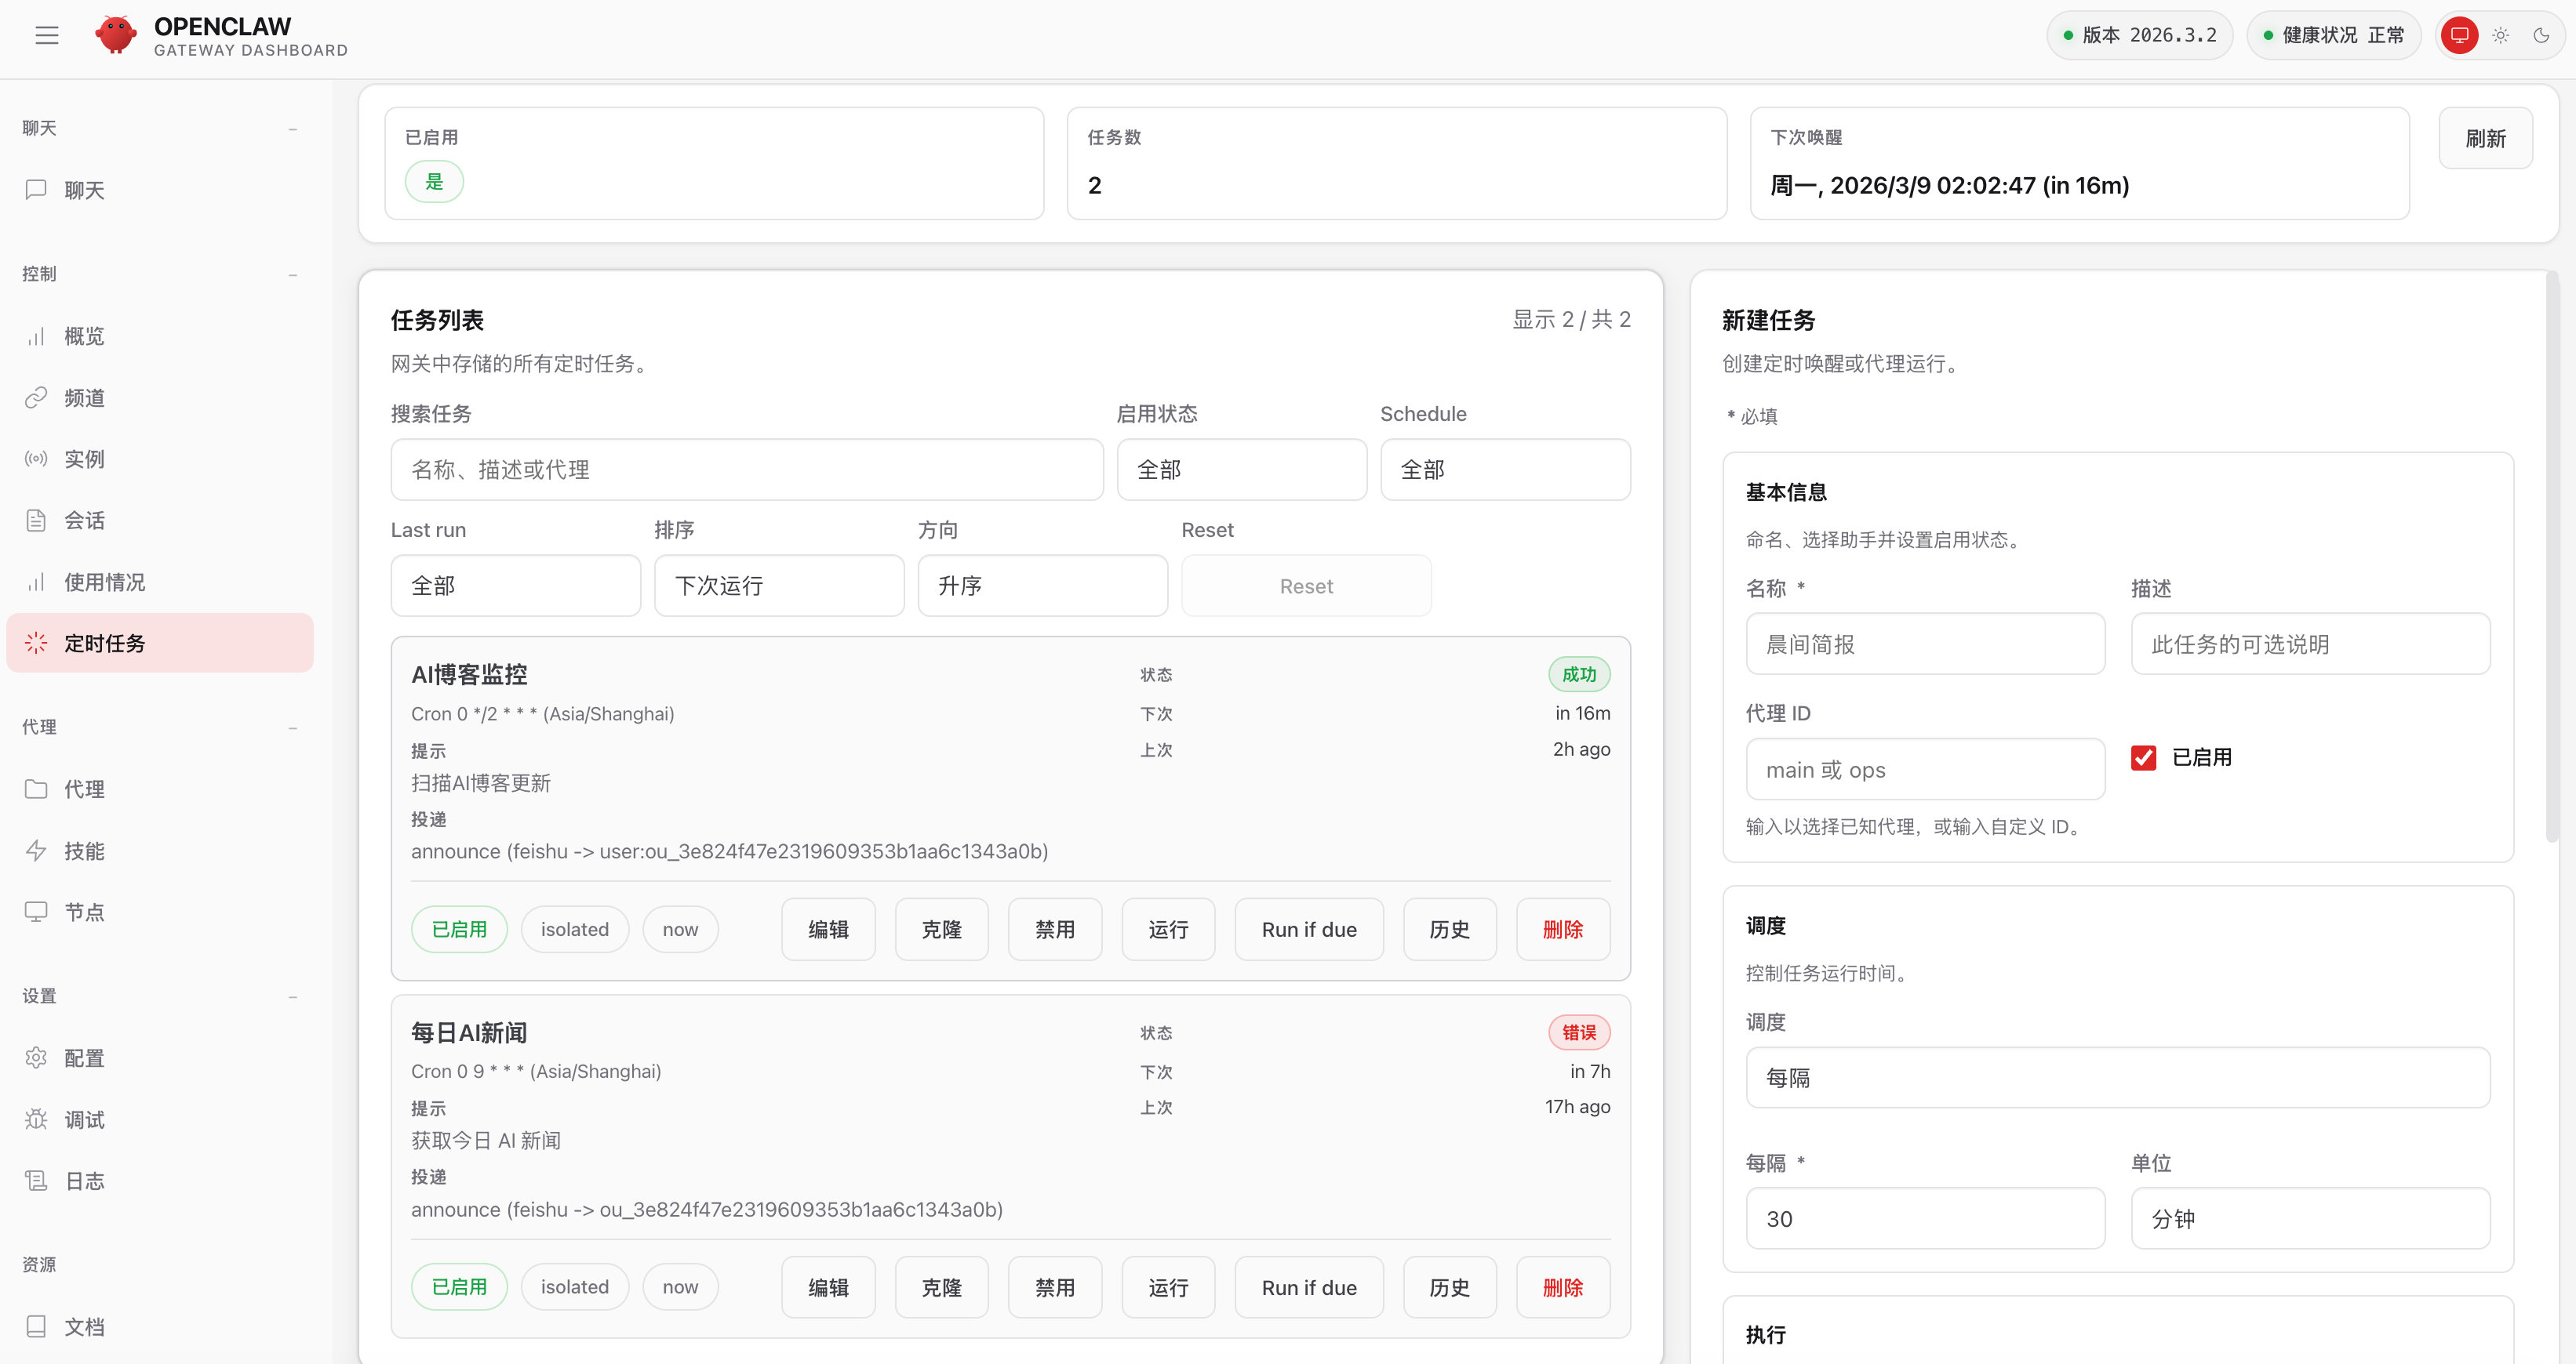Disable the 每日AI新闻 task via 禁用
This screenshot has width=2576, height=1364.
[1054, 1287]
